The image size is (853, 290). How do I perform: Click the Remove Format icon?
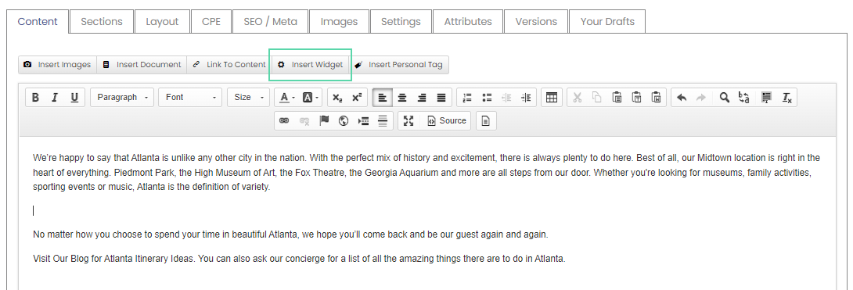pyautogui.click(x=786, y=97)
